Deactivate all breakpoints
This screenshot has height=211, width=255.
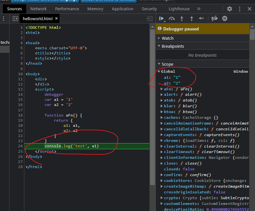[x=214, y=19]
